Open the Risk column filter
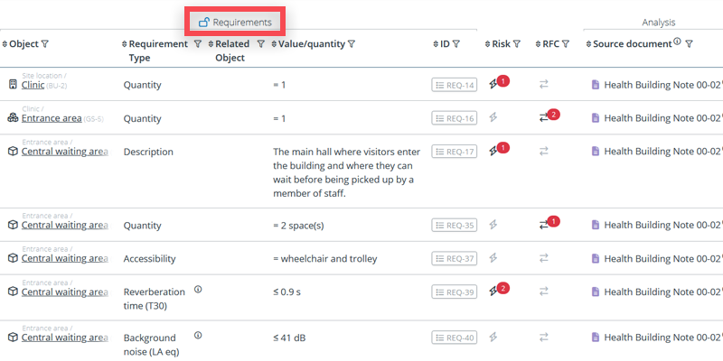Viewport: 723px width, 361px height. point(516,43)
